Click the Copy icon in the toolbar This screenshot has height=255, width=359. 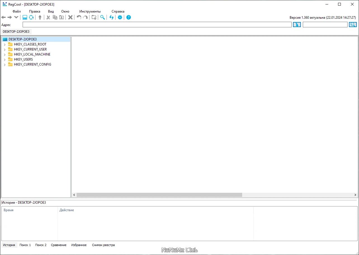[x=55, y=17]
